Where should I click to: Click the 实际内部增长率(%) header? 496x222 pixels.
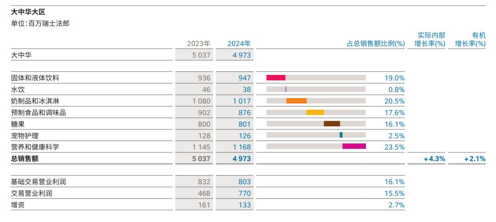point(430,40)
